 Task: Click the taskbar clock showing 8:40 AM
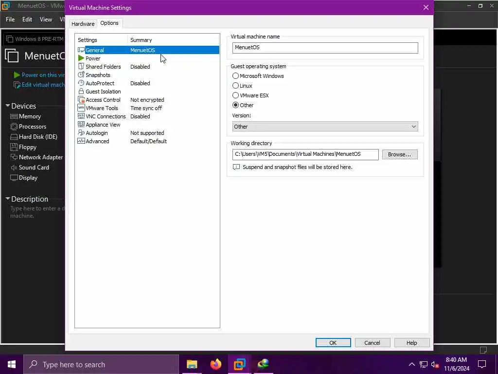coord(456,364)
